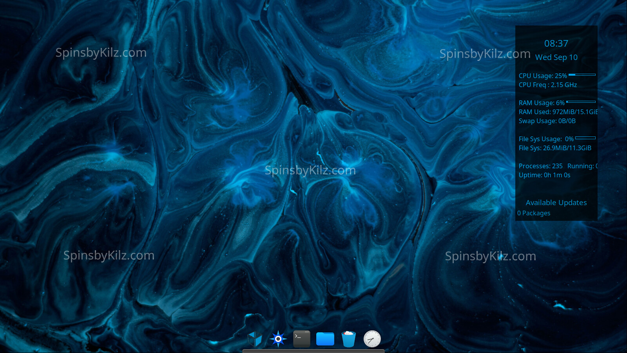Open the terminal from the dock
This screenshot has height=353, width=627.
pyautogui.click(x=302, y=339)
